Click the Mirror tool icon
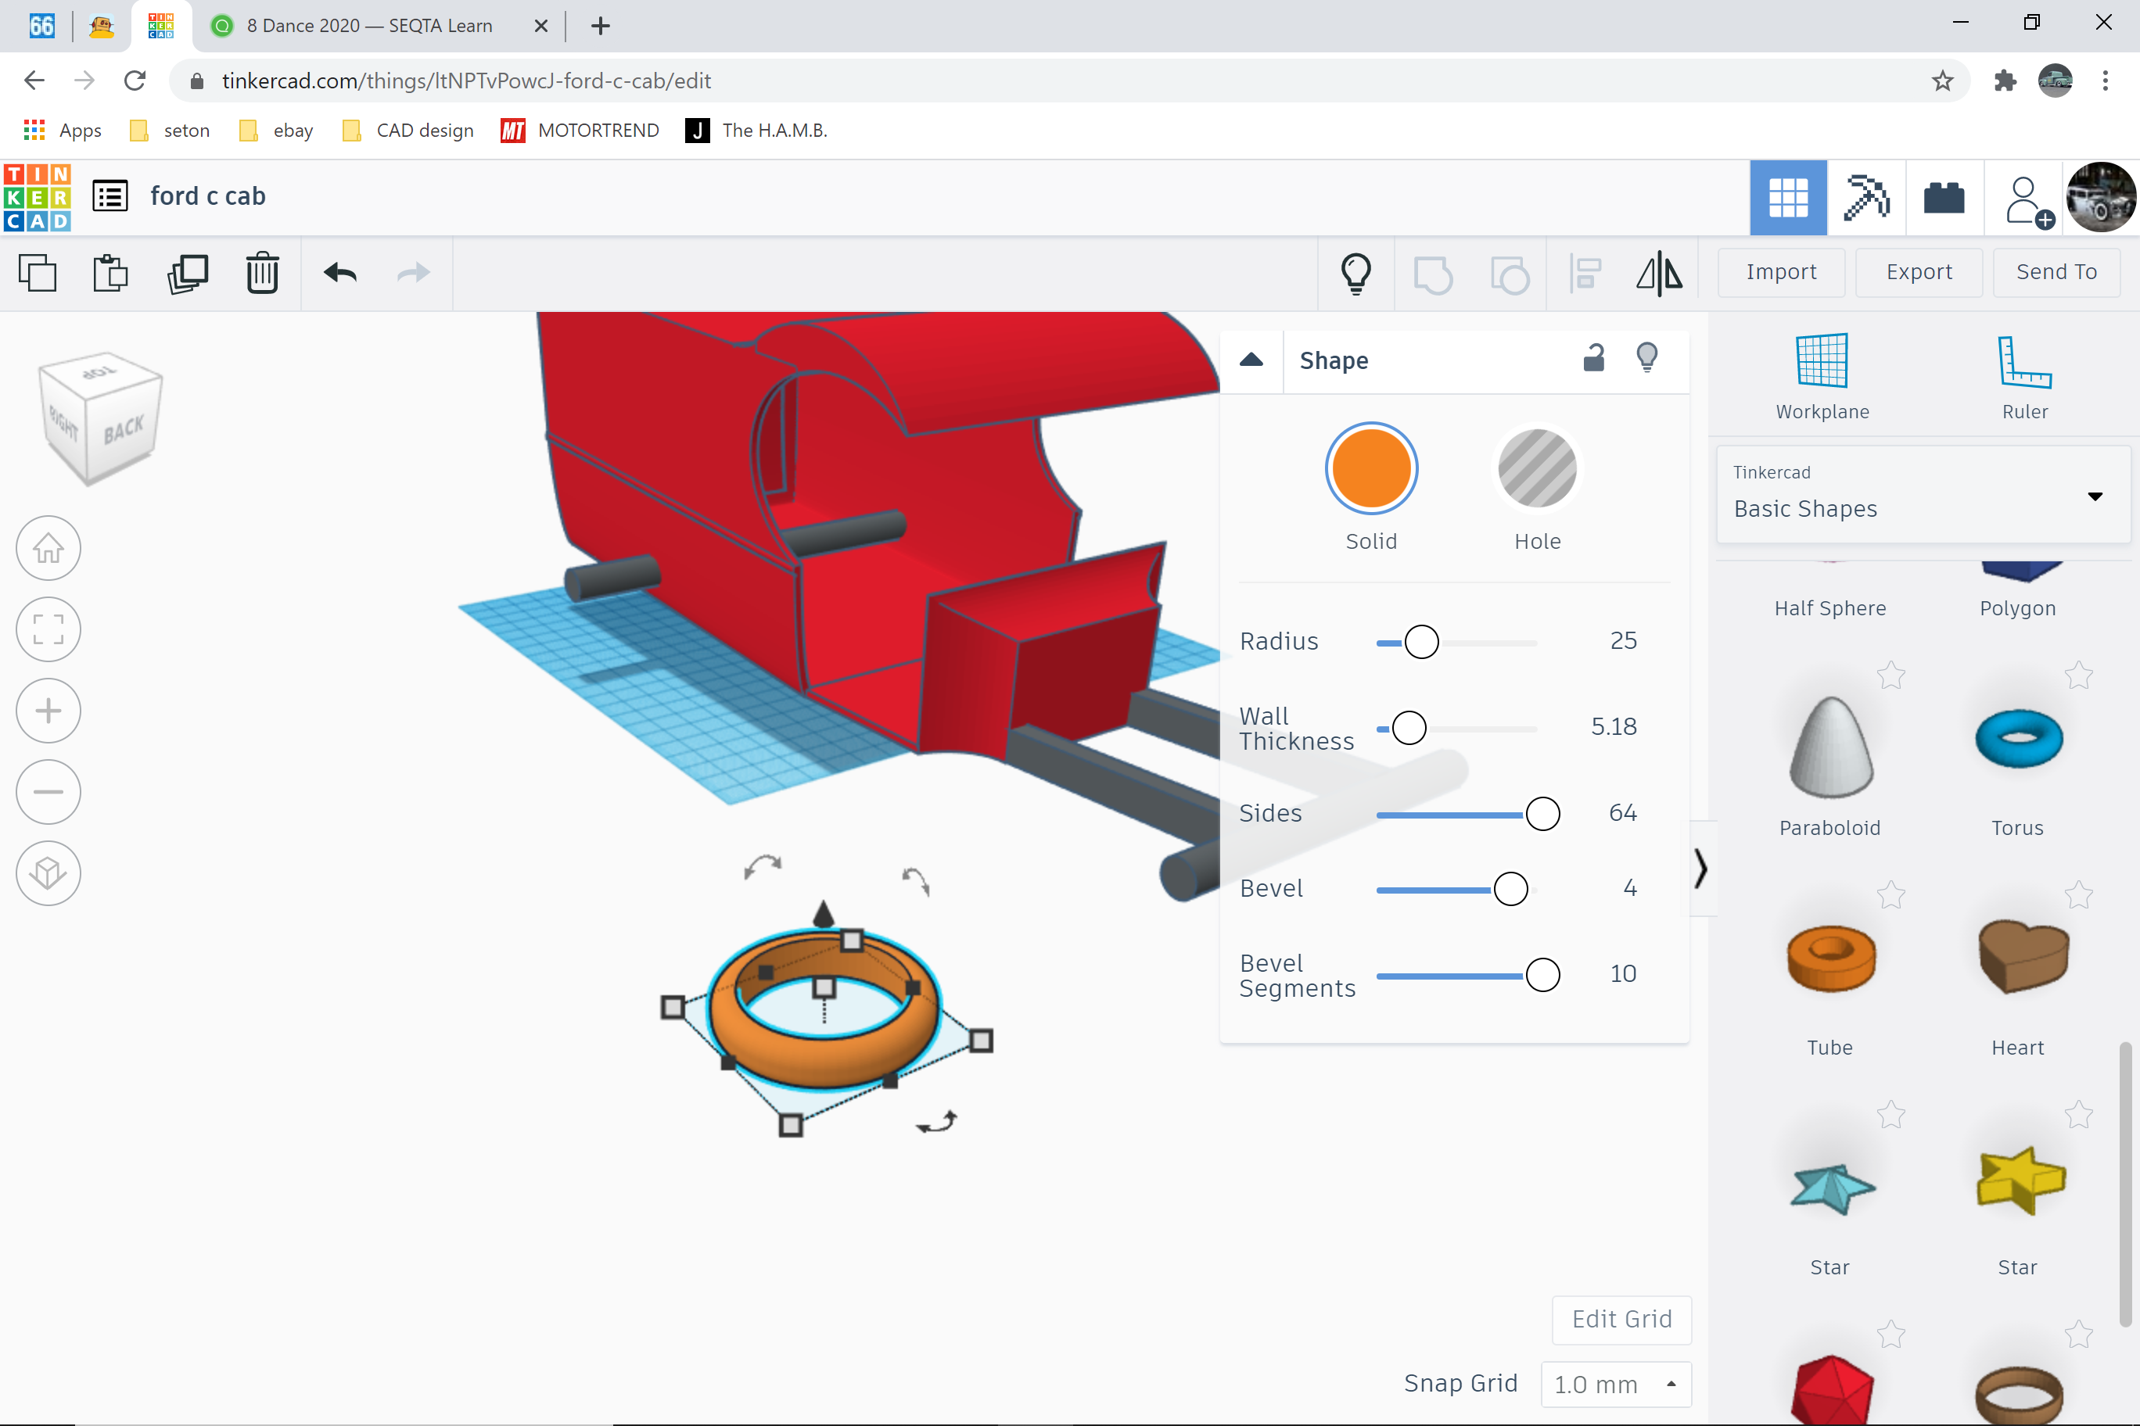Viewport: 2140px width, 1426px height. (1660, 273)
